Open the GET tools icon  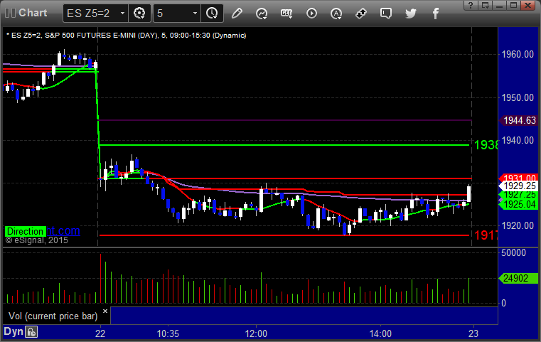286,14
